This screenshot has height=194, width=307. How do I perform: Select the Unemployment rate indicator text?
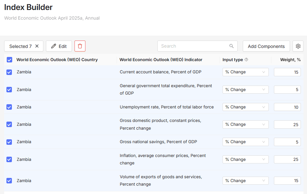pyautogui.click(x=167, y=107)
